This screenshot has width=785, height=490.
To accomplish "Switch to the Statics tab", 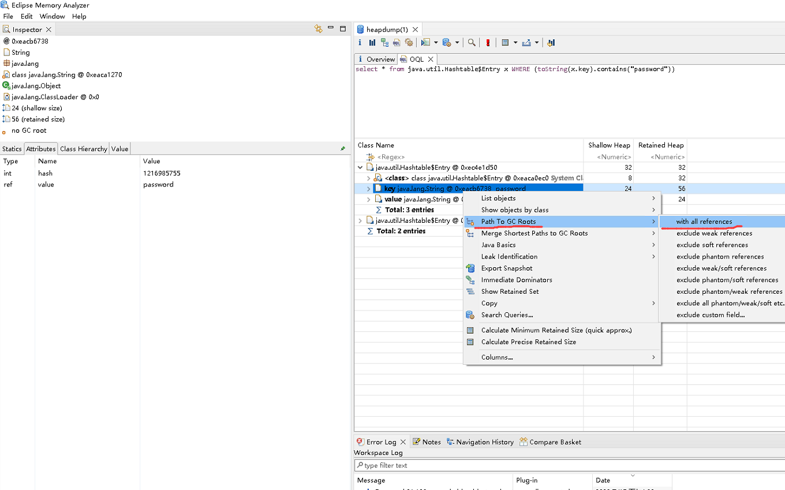I will coord(12,148).
